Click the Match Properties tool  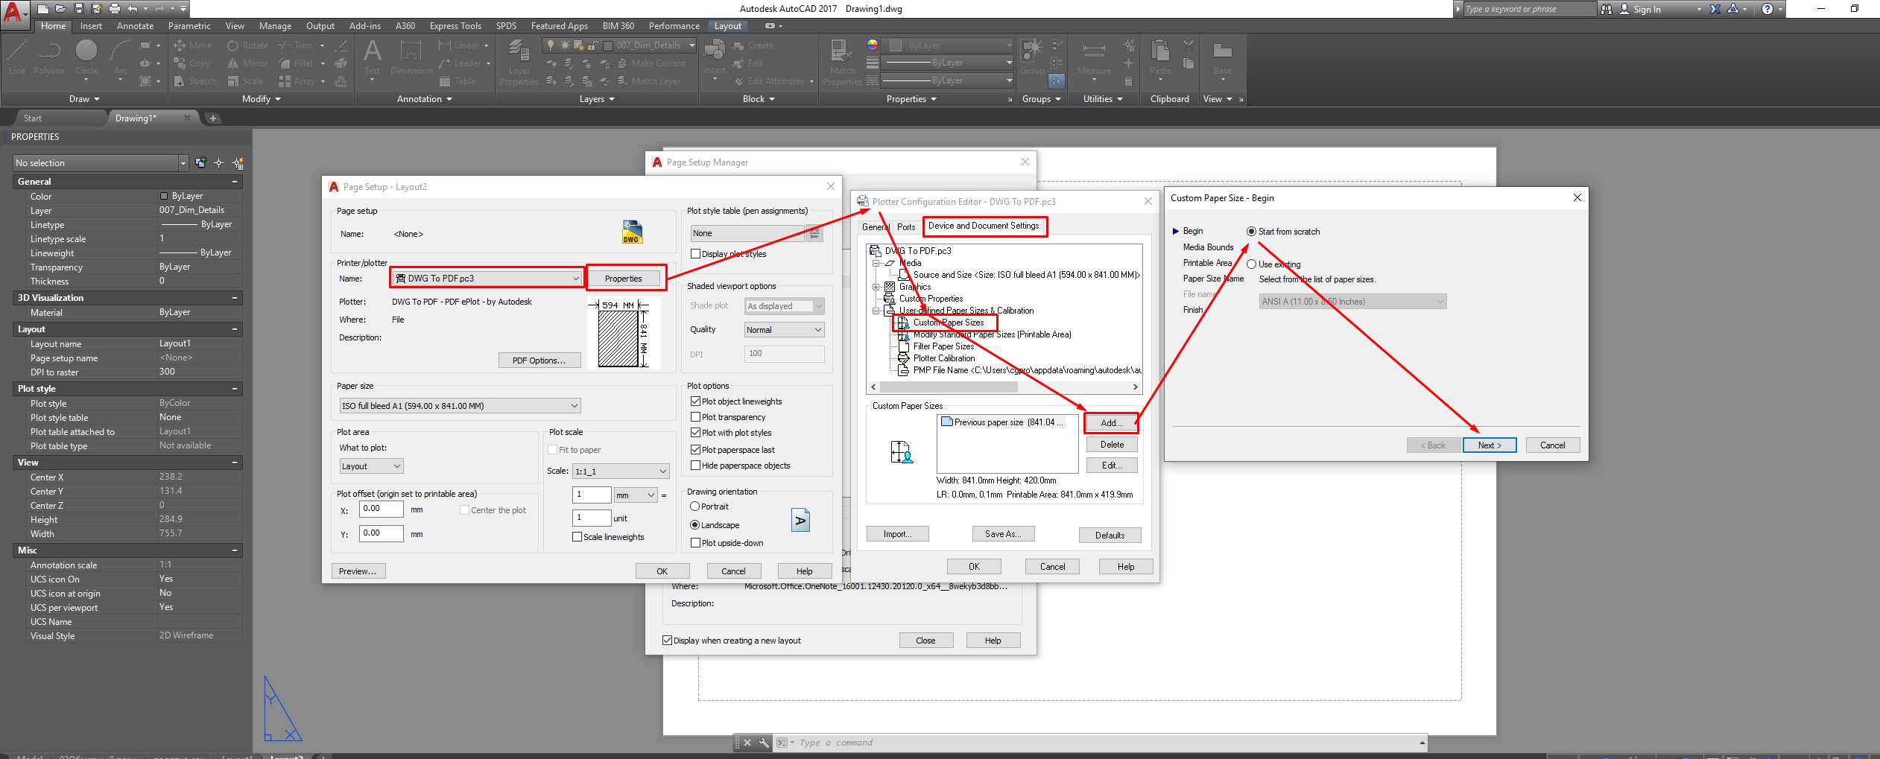pos(842,63)
